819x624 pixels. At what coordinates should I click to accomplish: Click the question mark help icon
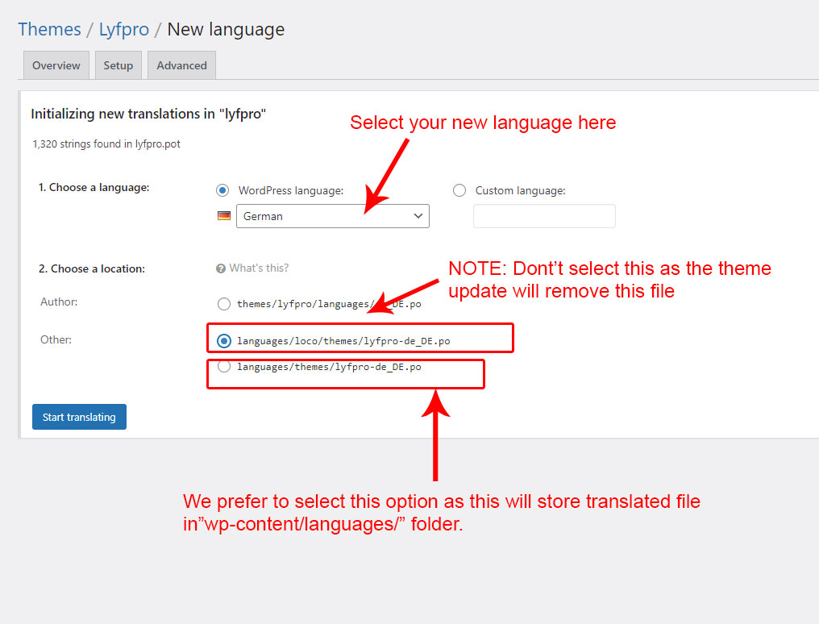pyautogui.click(x=220, y=268)
